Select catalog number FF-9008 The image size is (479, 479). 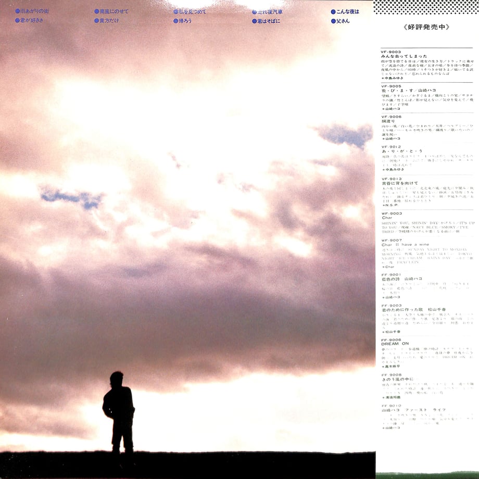[x=392, y=375]
